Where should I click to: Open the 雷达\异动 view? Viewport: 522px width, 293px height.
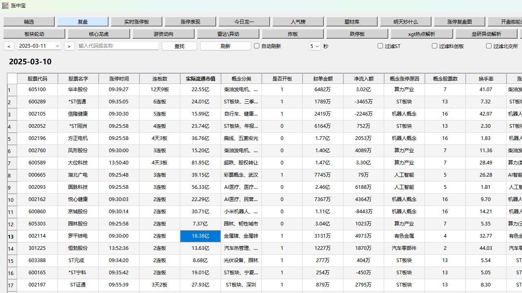point(228,34)
